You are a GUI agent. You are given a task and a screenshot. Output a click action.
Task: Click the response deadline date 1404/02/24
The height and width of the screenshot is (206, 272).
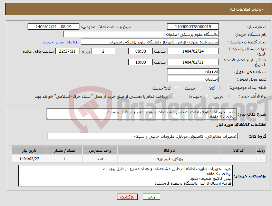tap(193, 51)
